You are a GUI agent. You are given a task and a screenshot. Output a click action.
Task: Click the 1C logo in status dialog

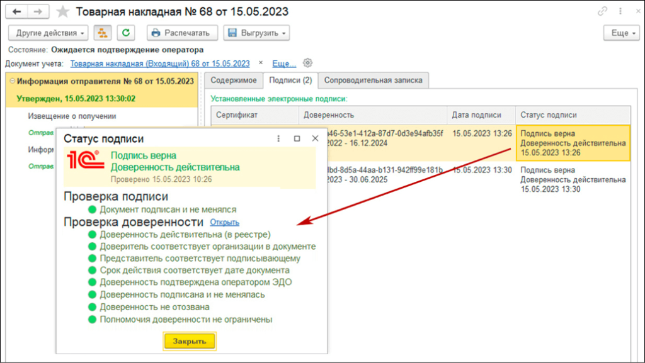pyautogui.click(x=86, y=160)
